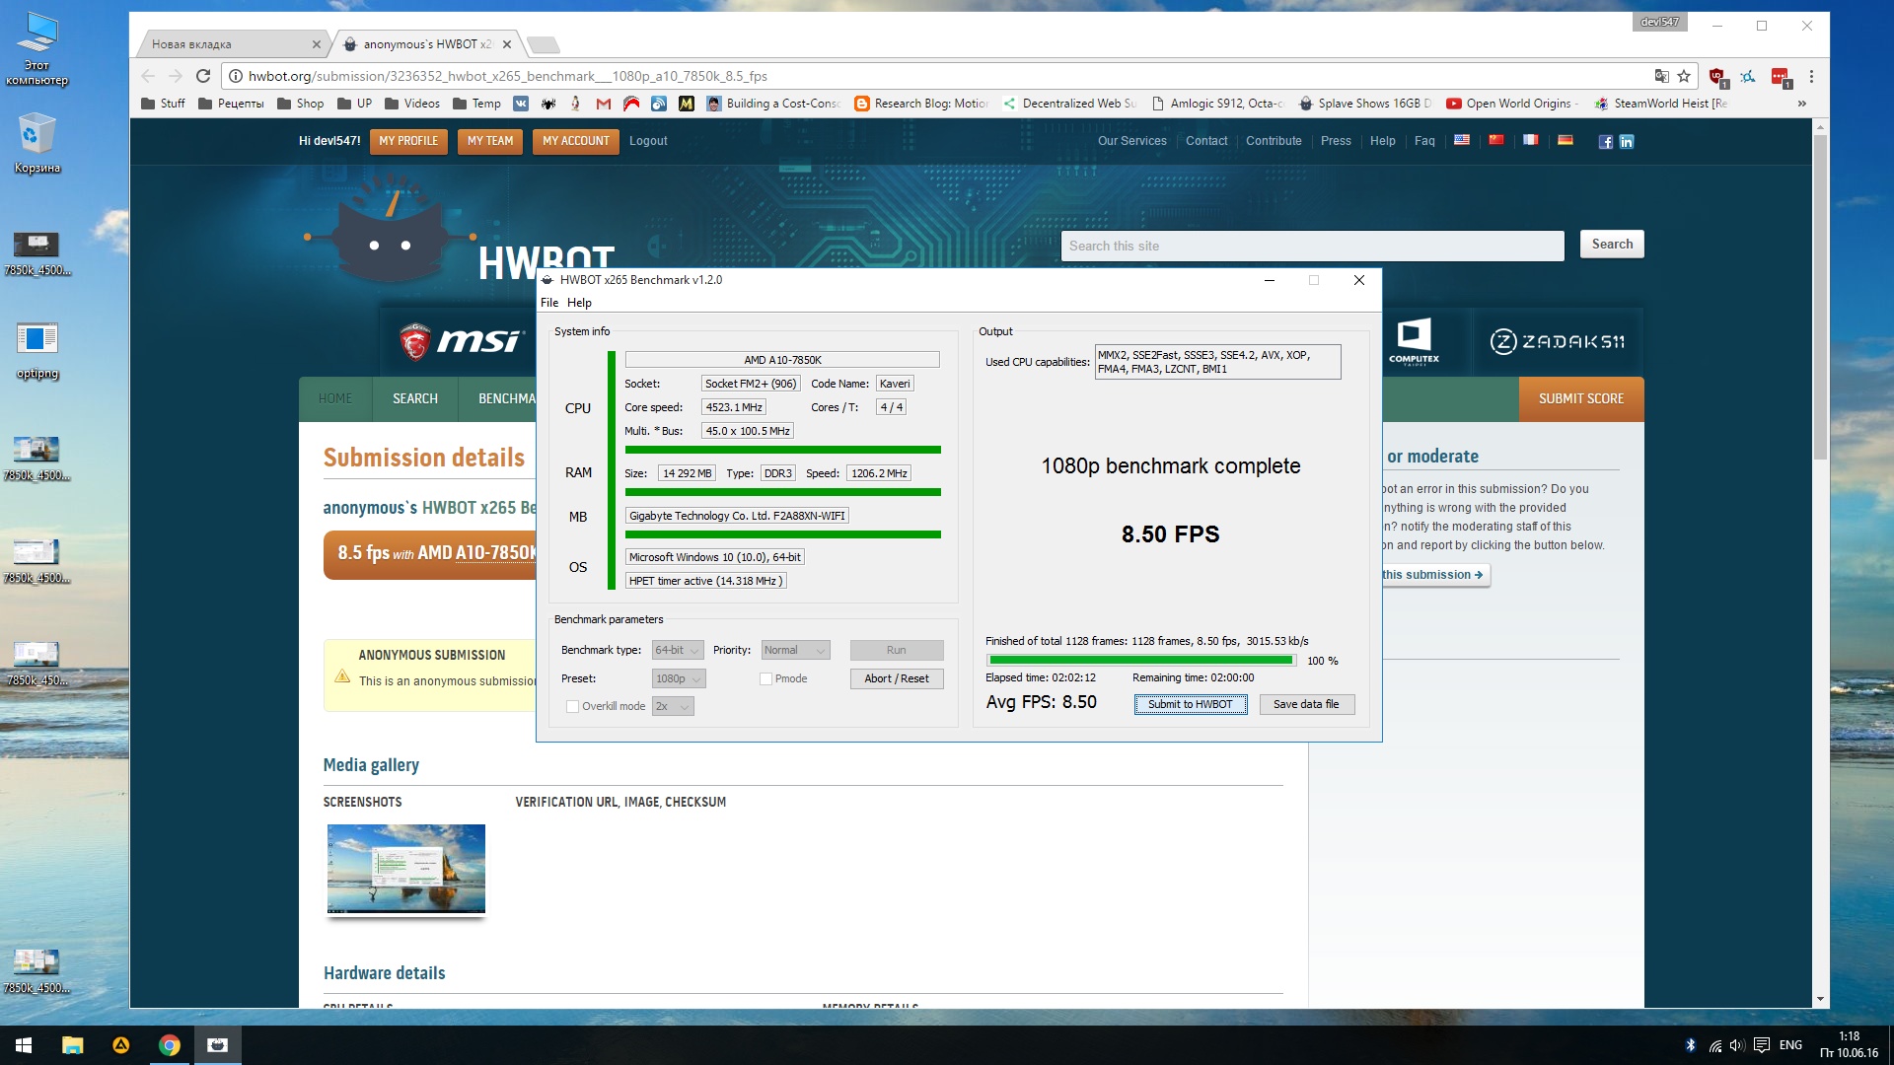
Task: Open Stuff bookmarks folder
Action: 163,104
